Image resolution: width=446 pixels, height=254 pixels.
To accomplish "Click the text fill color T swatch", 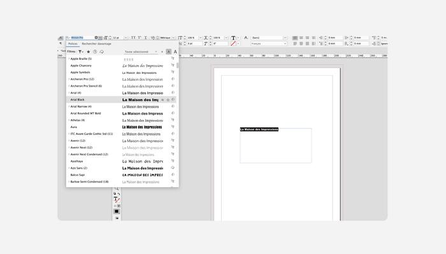I will [233, 38].
